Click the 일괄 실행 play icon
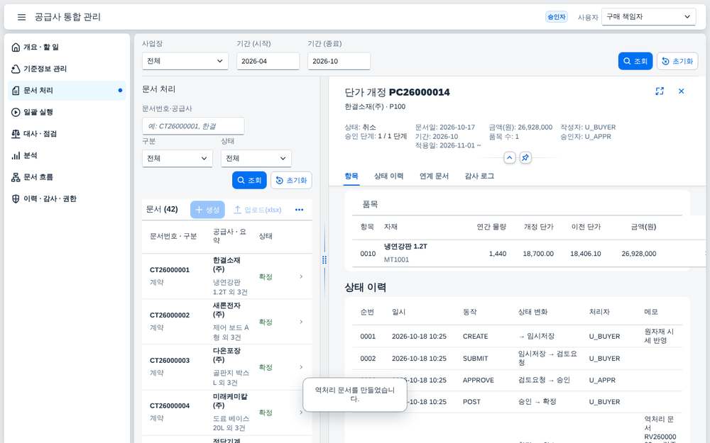Image resolution: width=710 pixels, height=443 pixels. [16, 112]
